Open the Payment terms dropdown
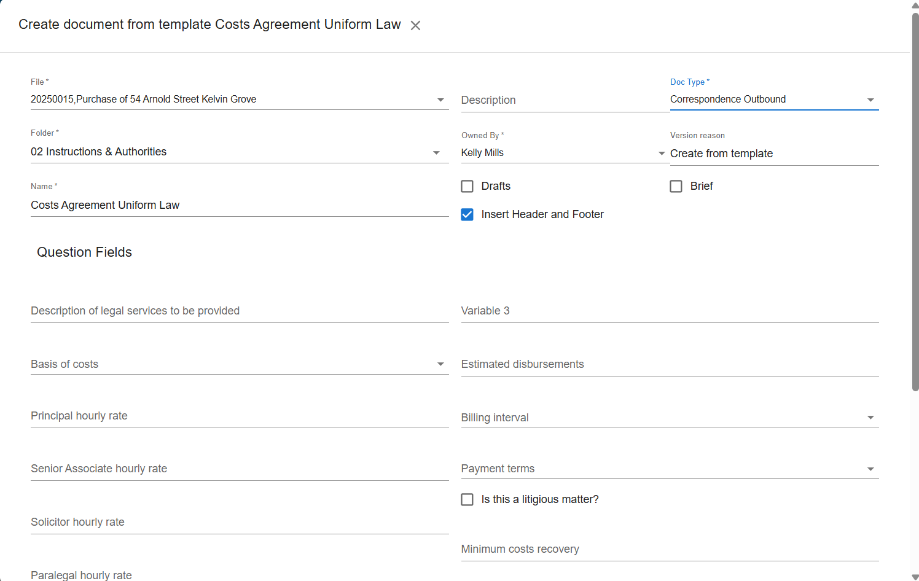The width and height of the screenshot is (919, 581). (870, 468)
